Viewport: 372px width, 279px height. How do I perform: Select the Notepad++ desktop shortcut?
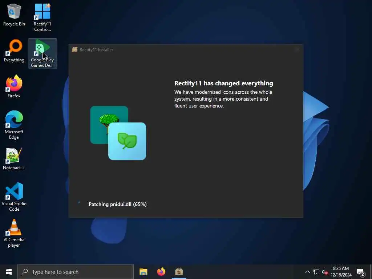pyautogui.click(x=14, y=158)
